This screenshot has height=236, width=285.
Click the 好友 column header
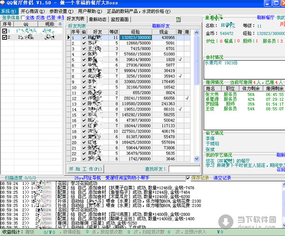[97, 32]
